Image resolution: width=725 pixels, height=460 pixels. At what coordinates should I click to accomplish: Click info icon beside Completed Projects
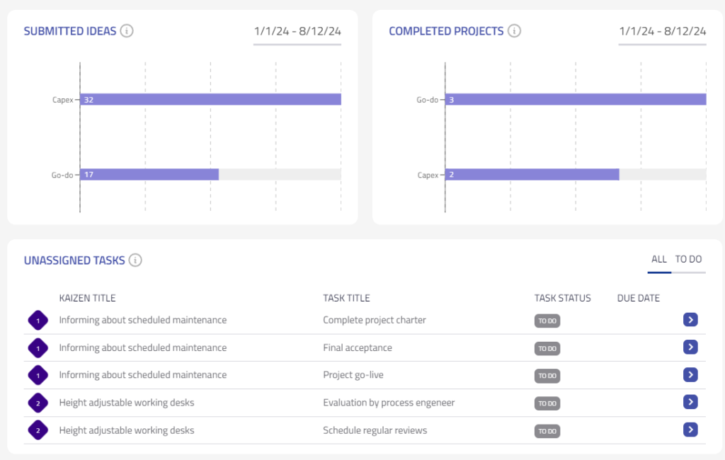(515, 30)
